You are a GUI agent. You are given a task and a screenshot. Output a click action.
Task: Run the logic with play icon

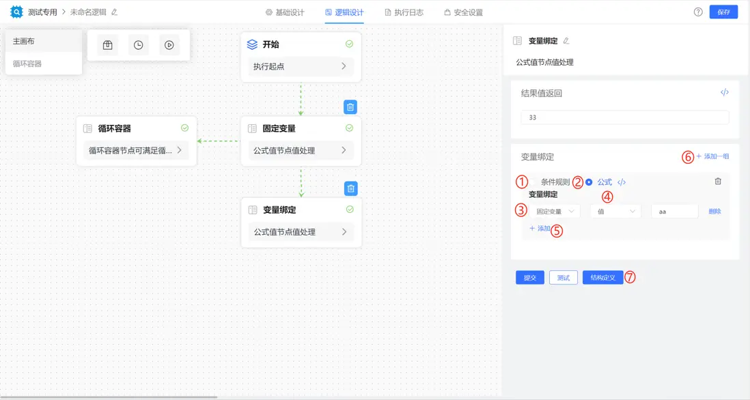point(169,45)
